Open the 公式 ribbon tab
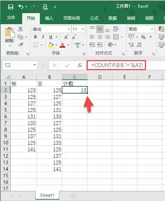Viewport: 165px width, 201px height. (x=94, y=18)
